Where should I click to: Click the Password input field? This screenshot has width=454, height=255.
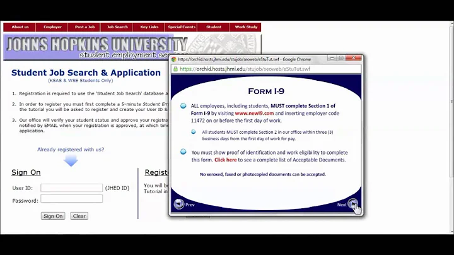71,198
